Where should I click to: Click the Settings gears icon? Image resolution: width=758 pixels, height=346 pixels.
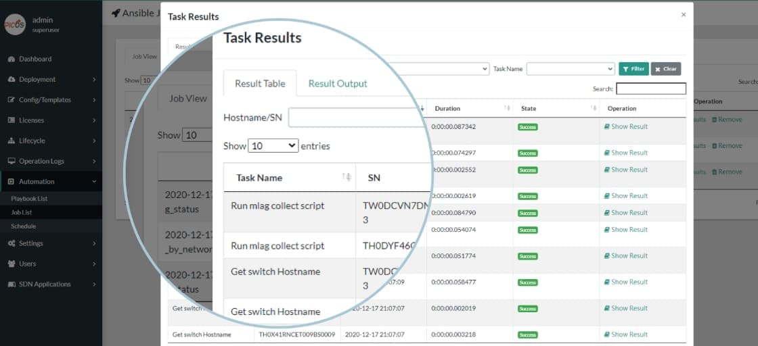12,243
